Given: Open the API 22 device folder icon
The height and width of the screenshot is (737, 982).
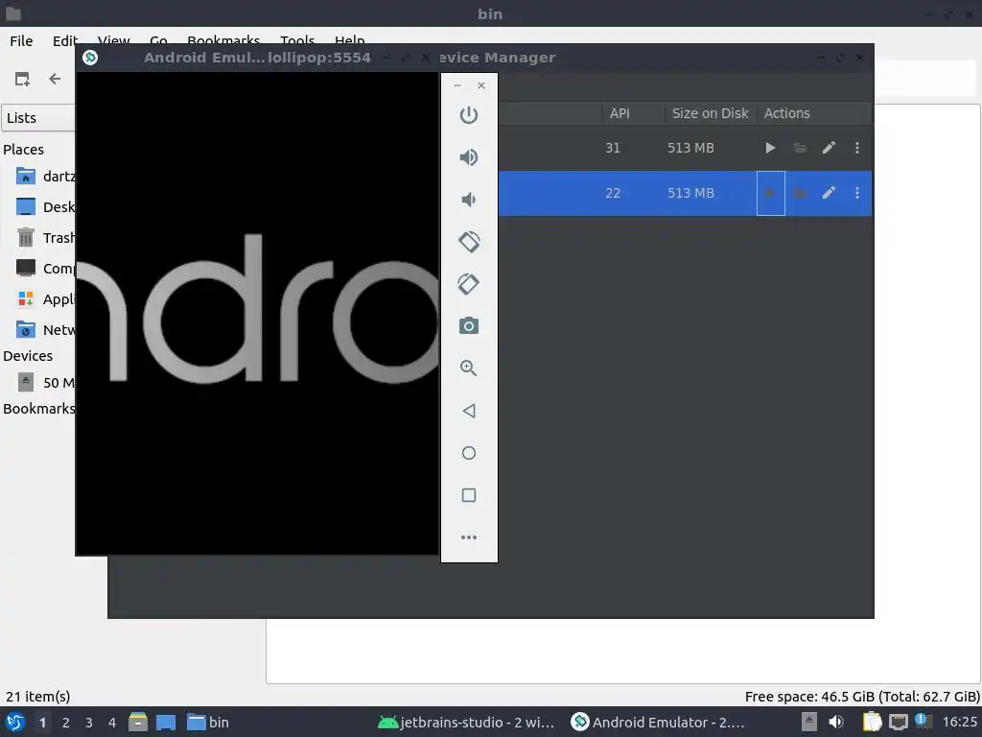Looking at the screenshot, I should 800,193.
